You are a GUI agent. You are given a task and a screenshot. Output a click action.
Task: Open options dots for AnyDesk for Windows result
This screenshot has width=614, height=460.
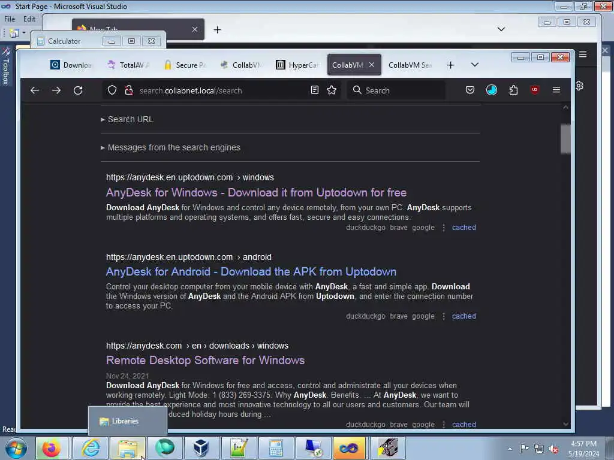pyautogui.click(x=443, y=228)
